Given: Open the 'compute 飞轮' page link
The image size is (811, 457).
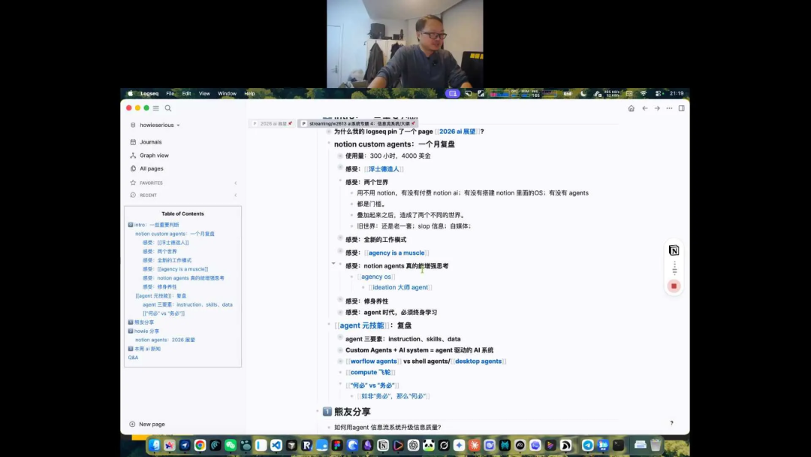Looking at the screenshot, I should 370,373.
